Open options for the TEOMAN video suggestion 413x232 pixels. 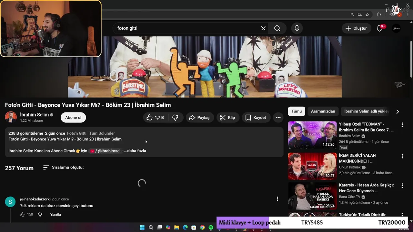[x=402, y=125]
